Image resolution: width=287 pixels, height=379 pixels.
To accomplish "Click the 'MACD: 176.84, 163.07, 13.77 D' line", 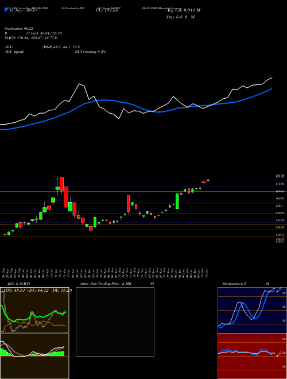I will click(31, 38).
